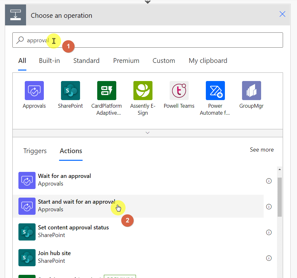Click SharePoint icon of Join hub site
Image resolution: width=297 pixels, height=278 pixels.
pyautogui.click(x=27, y=258)
